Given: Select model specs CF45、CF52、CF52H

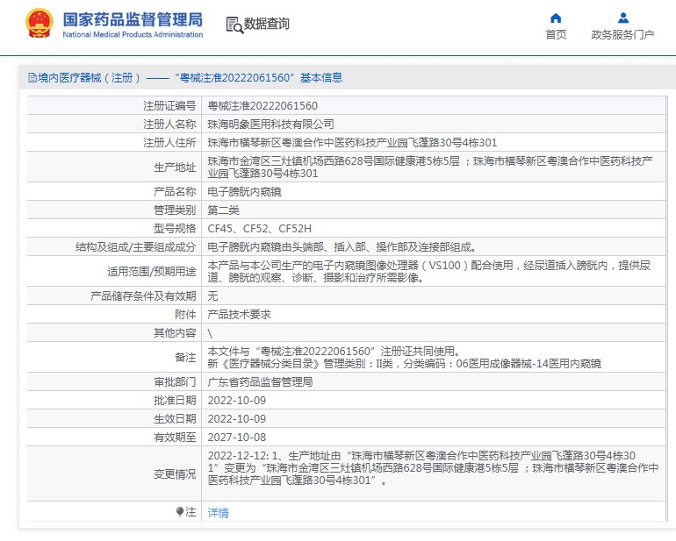Looking at the screenshot, I should pos(260,228).
